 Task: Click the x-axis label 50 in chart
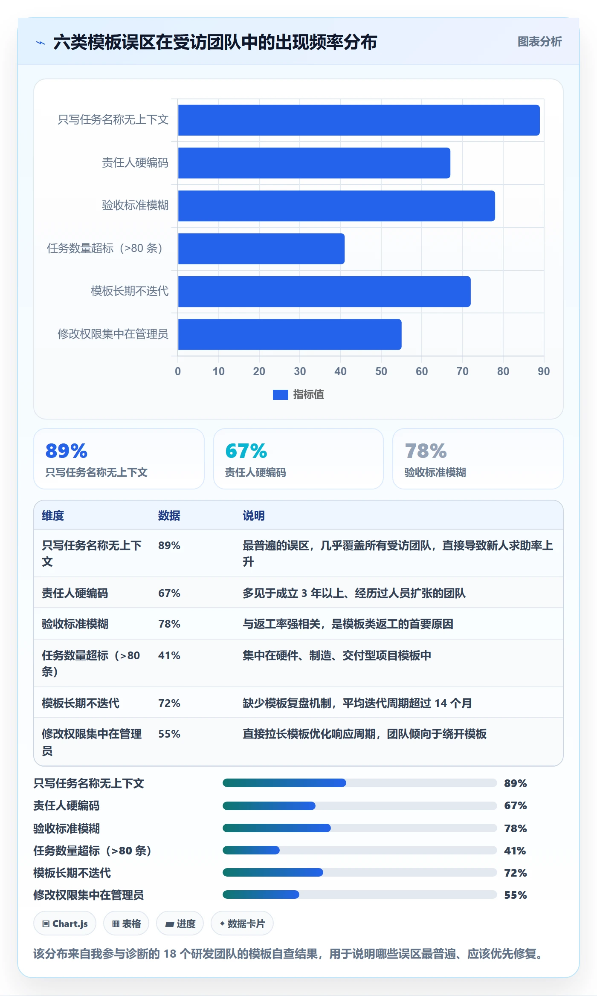[x=381, y=371]
